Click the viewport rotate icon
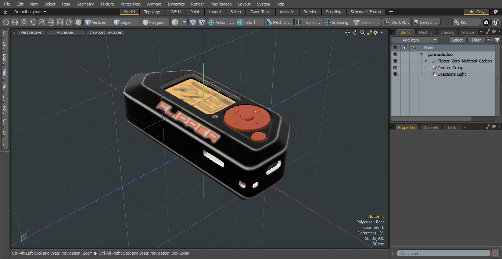Screen dimensions: 502x259 tap(355, 33)
